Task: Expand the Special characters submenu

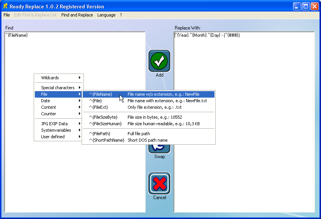Action: 59,88
